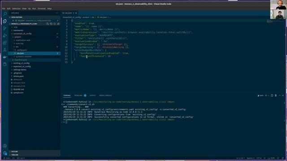Close the slo.json editor tab
The image size is (287, 161).
(76, 13)
